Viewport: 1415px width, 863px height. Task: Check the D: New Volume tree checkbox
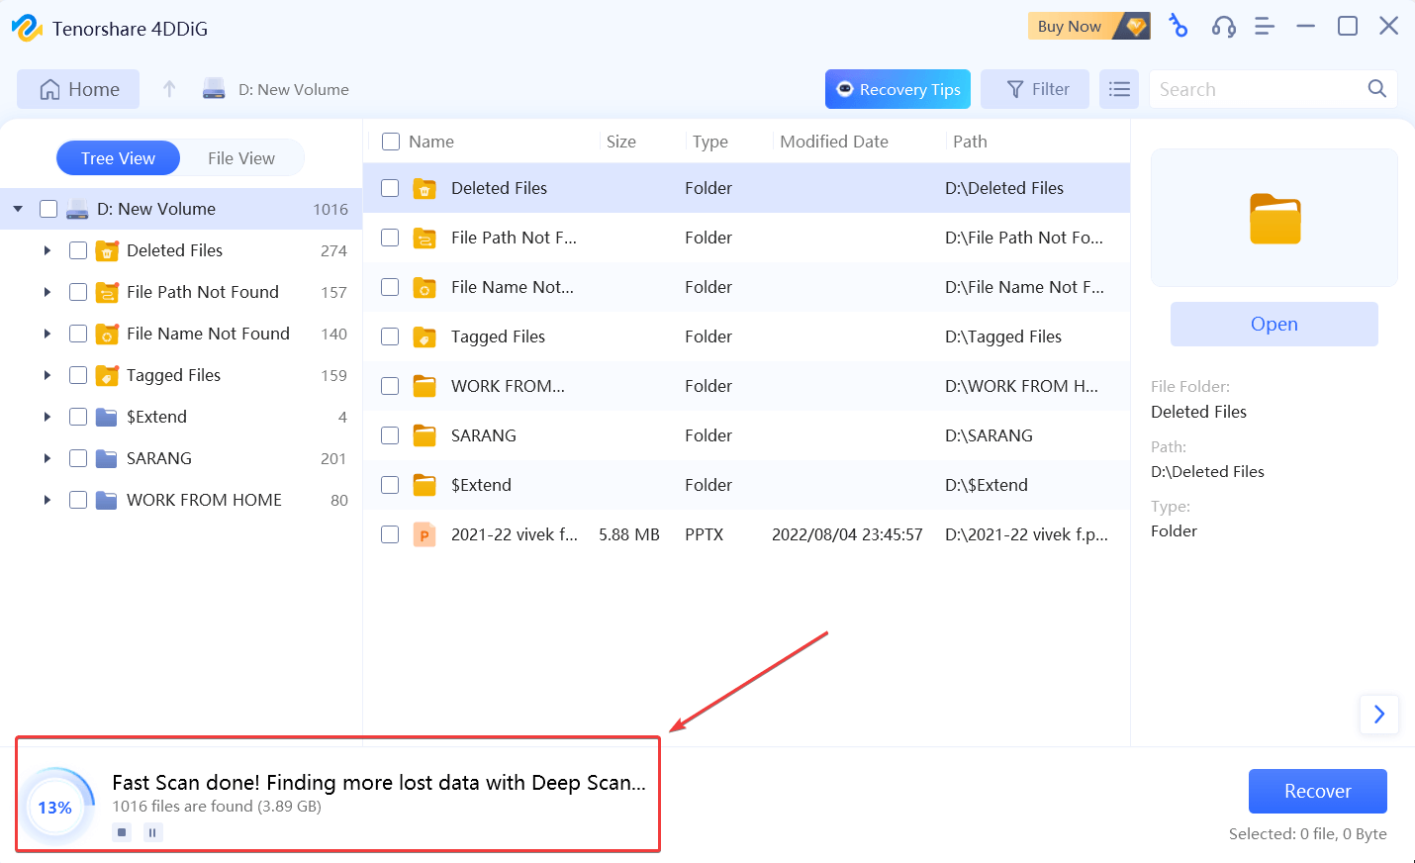tap(48, 209)
